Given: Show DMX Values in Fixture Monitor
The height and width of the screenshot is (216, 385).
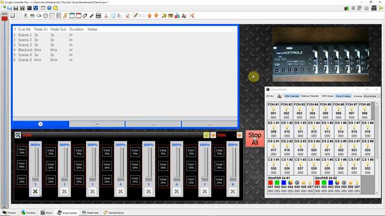Looking at the screenshot, I should (327, 96).
